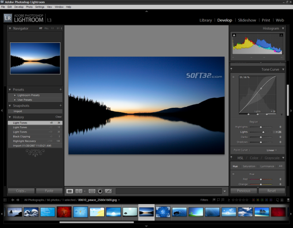Toggle the Tone Curve panel on/off switch
293x228 pixels.
[x=231, y=69]
